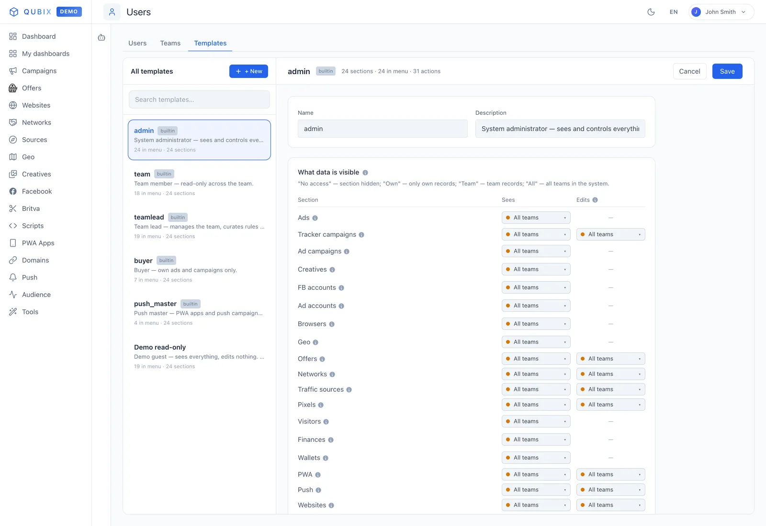This screenshot has width=766, height=526.
Task: Select the buyer template
Action: tap(199, 270)
